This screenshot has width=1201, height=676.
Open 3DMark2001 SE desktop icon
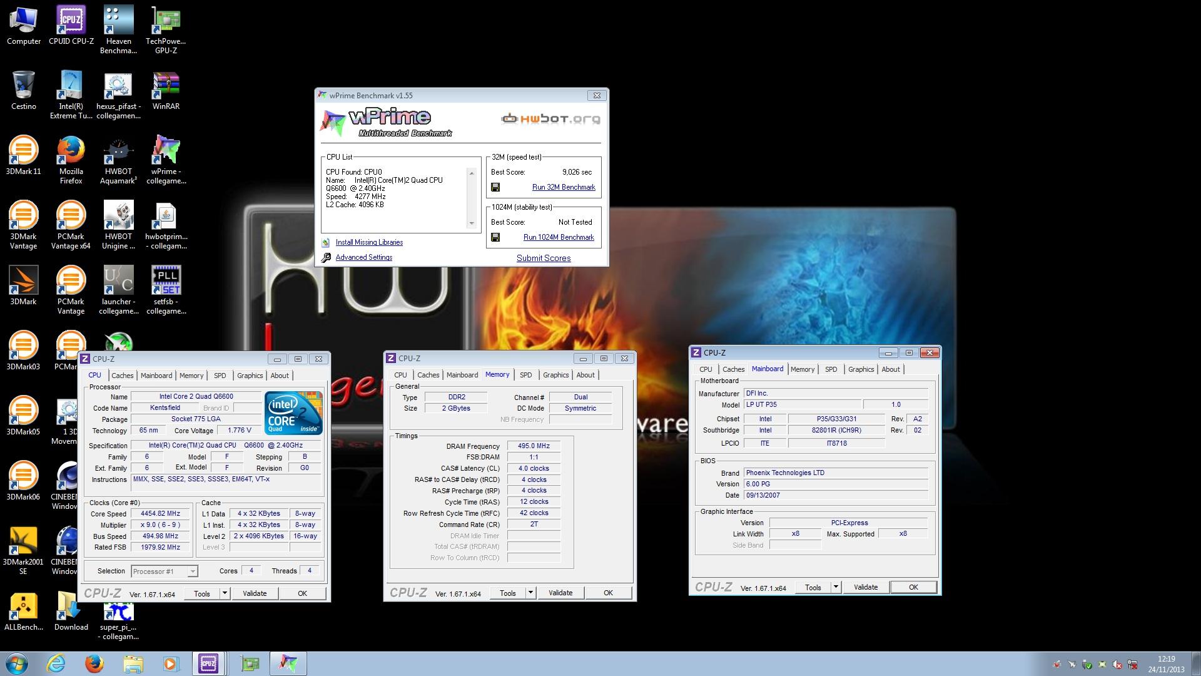point(24,551)
